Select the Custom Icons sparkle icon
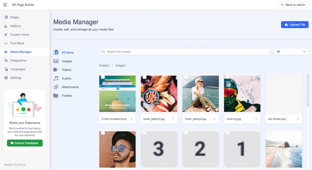This screenshot has width=312, height=170. (6, 35)
